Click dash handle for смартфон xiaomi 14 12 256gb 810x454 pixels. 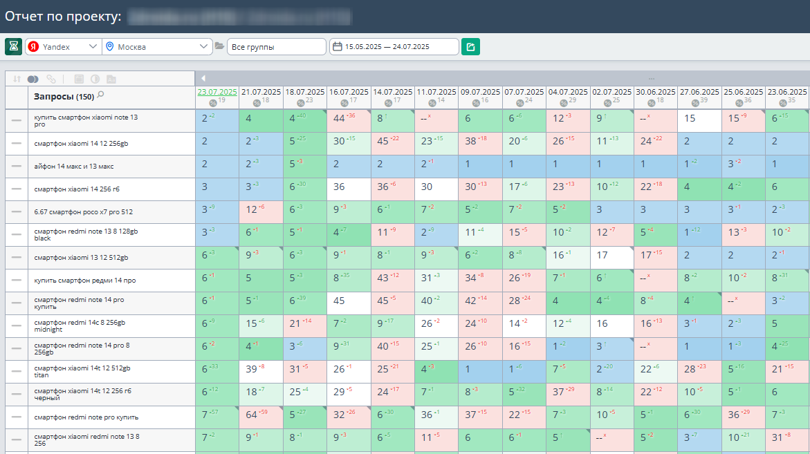tap(17, 144)
